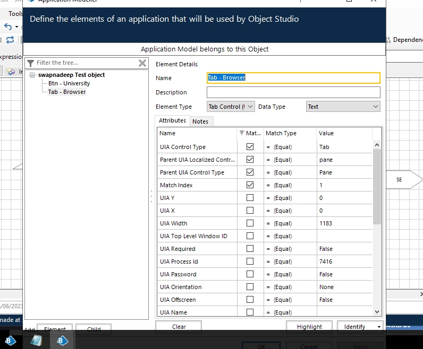Screen dimensions: 423x349
Task: Click the first Blue Prism taskbar icon
Action: point(11,339)
